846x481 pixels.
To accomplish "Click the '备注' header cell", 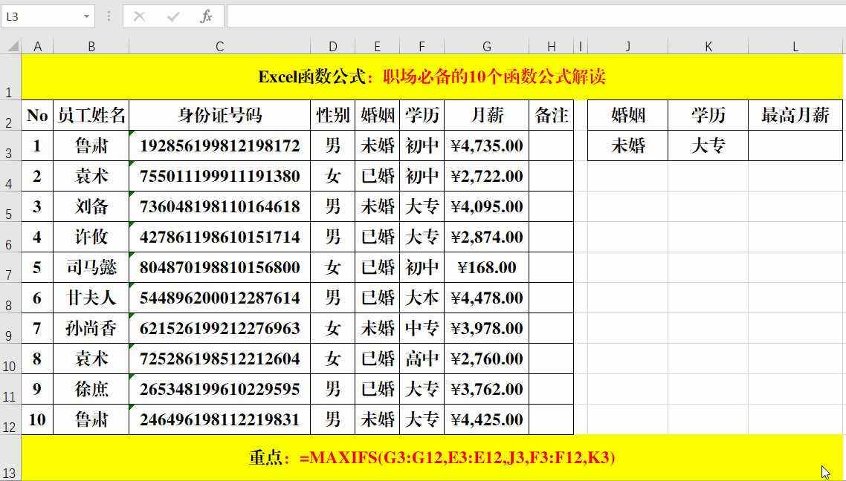I will pyautogui.click(x=551, y=115).
